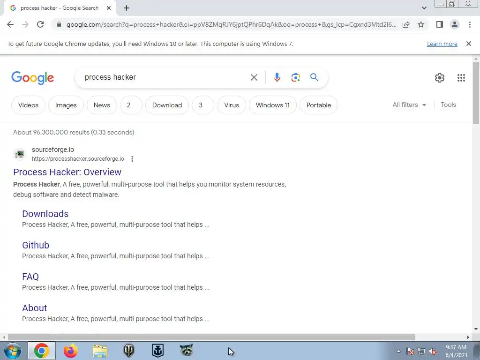This screenshot has height=360, width=480.
Task: Search by image with Lens icon
Action: click(296, 77)
